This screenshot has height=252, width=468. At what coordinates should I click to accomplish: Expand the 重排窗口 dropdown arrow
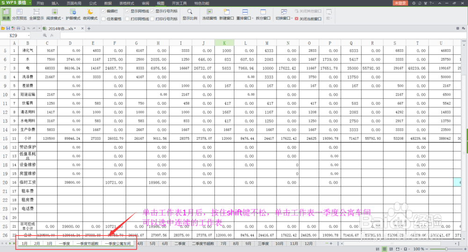coord(253,19)
